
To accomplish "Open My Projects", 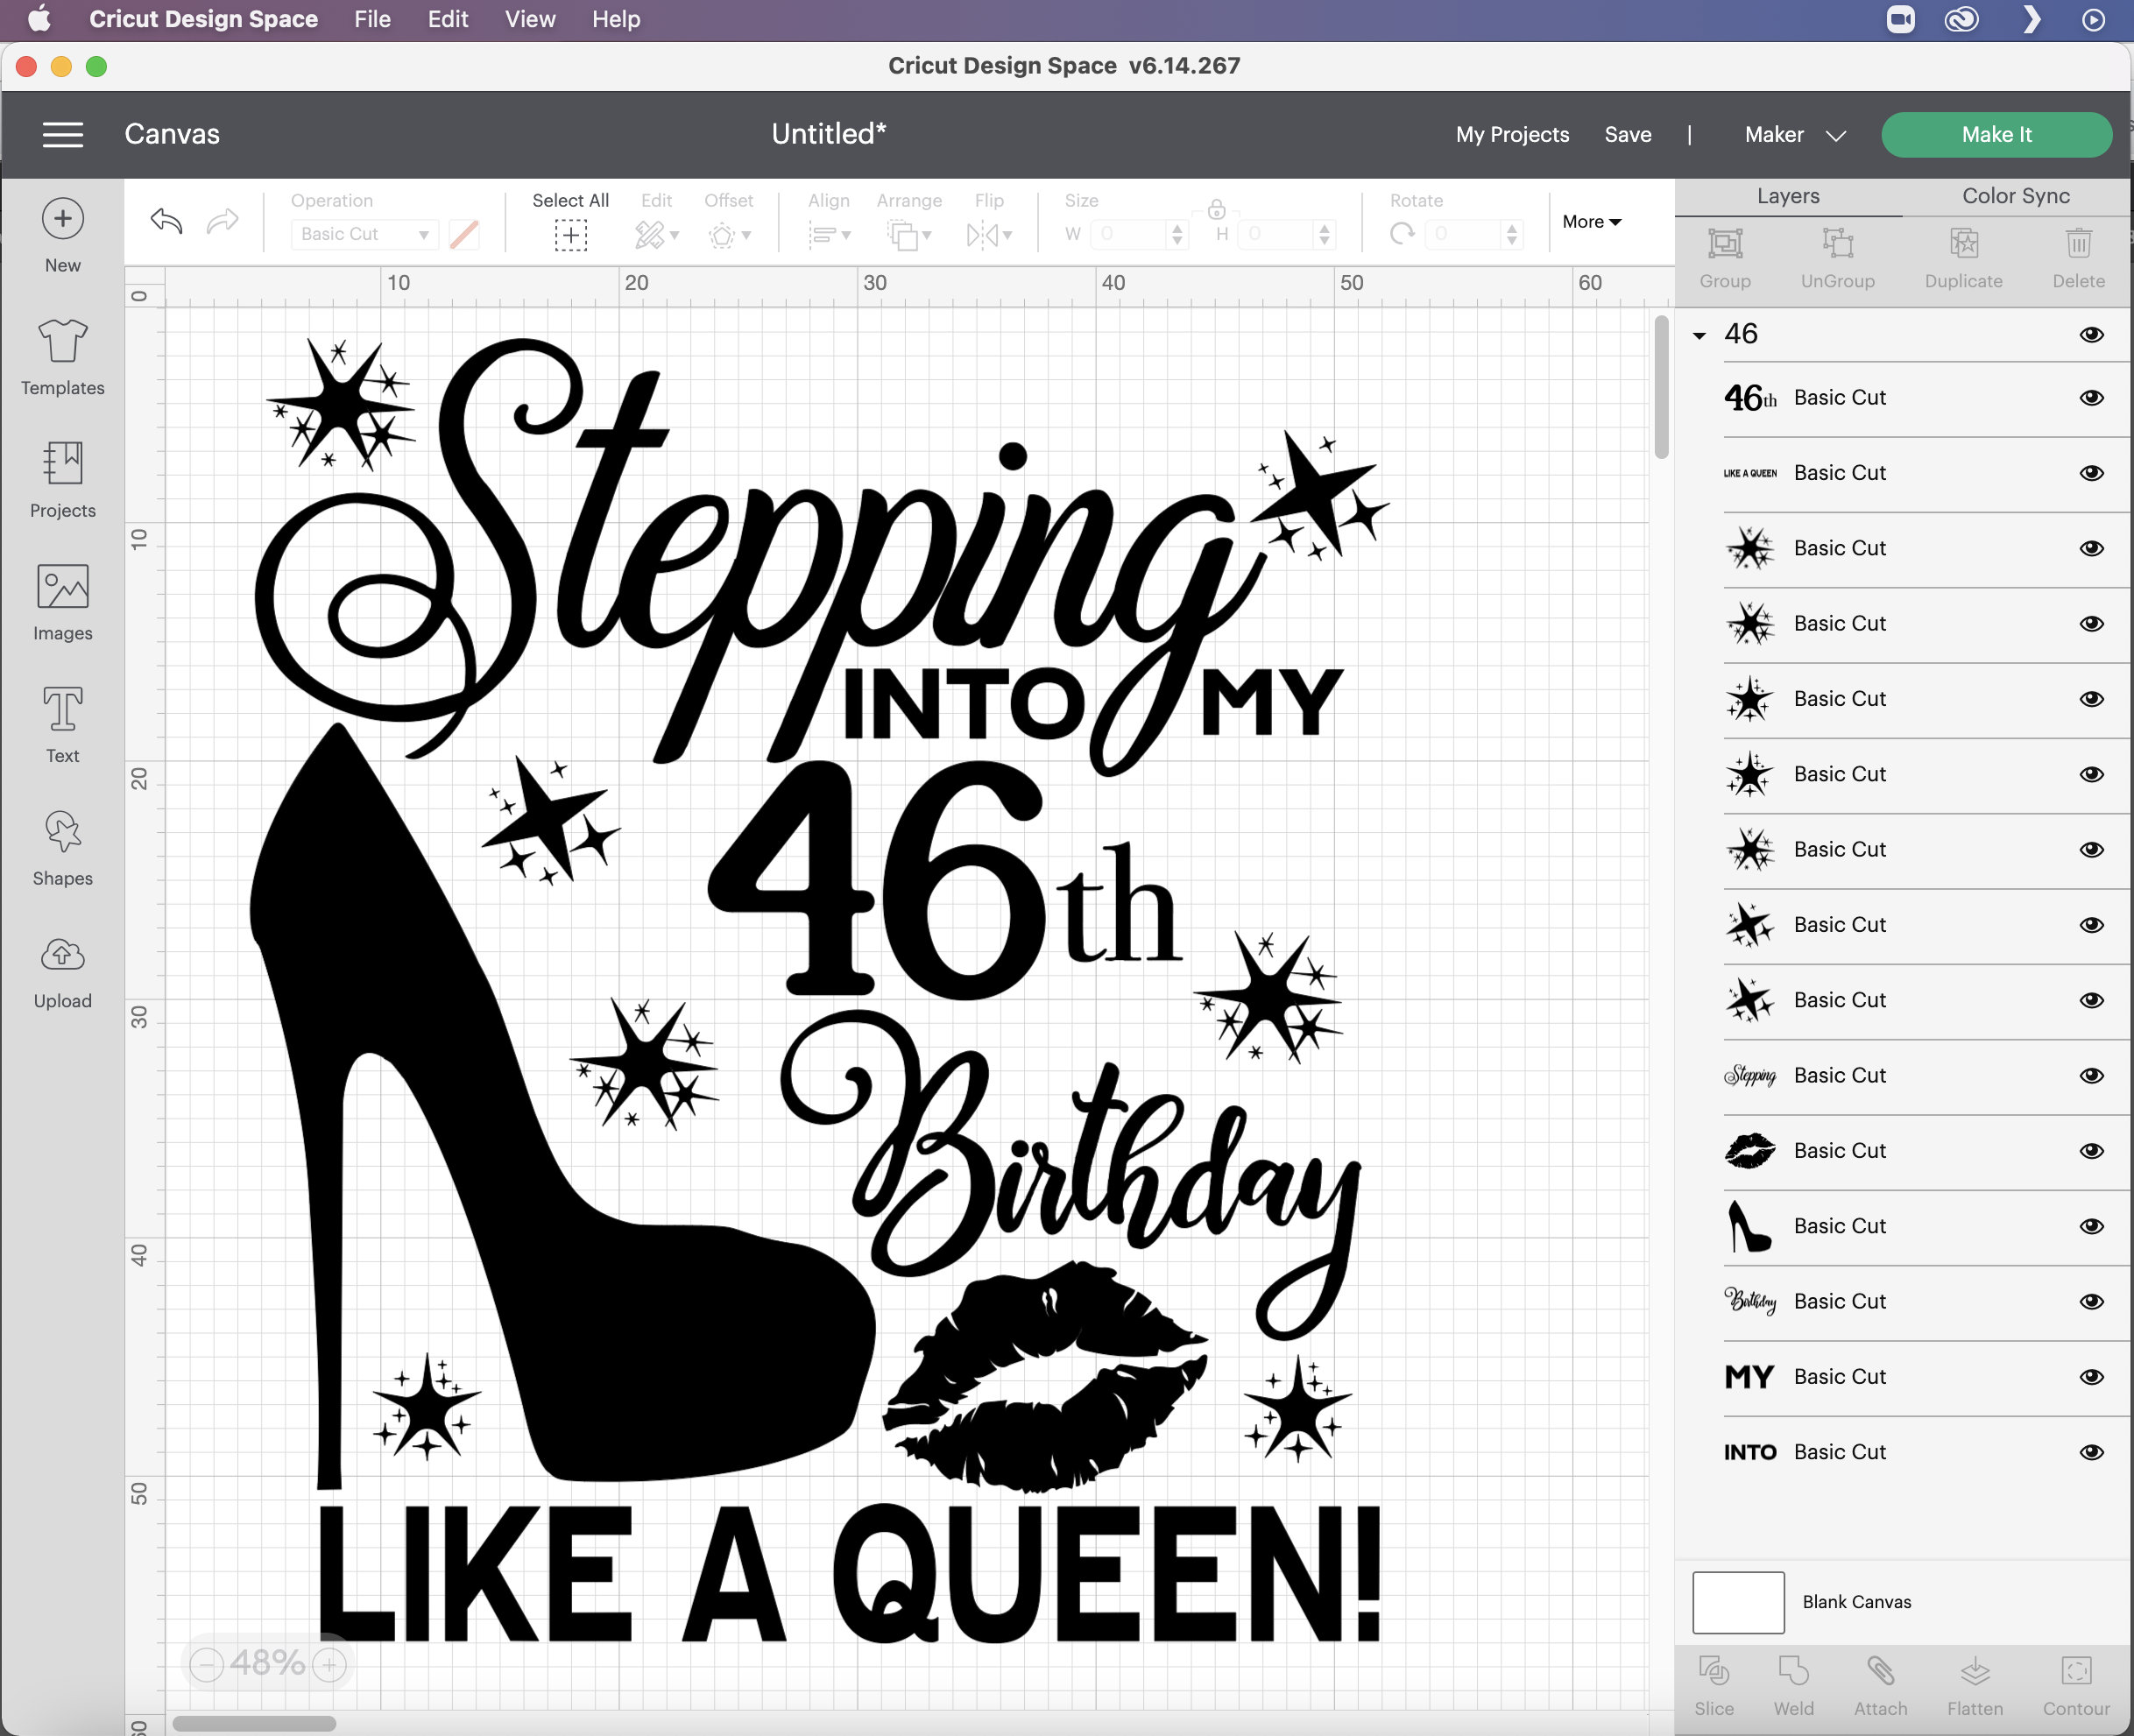I will coord(1512,134).
